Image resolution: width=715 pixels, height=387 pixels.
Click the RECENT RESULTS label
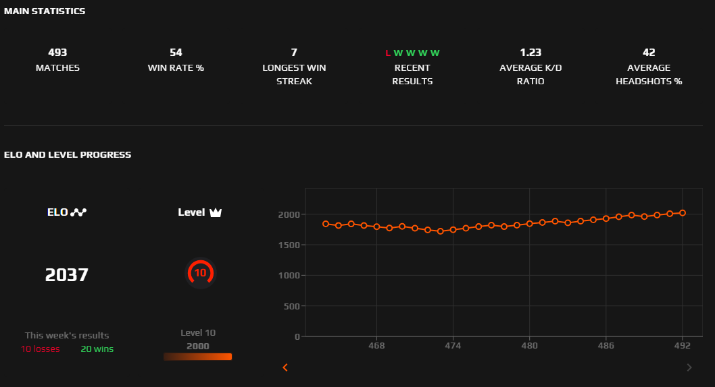(x=412, y=75)
